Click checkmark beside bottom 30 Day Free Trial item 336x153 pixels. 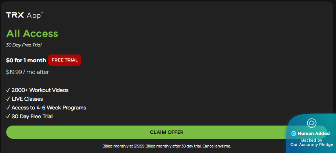coord(8,116)
